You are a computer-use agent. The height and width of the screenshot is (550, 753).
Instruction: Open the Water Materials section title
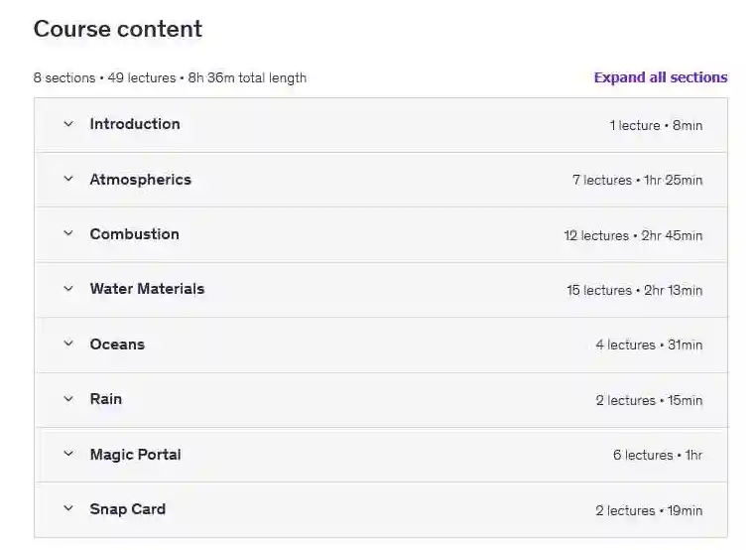147,289
